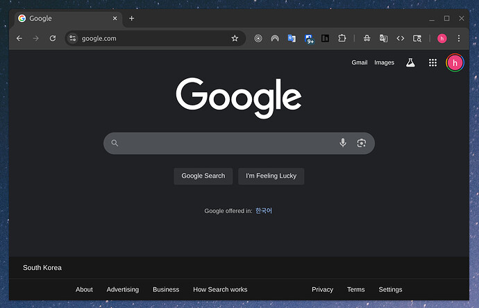Image resolution: width=479 pixels, height=308 pixels.
Task: Click the forward navigation arrow
Action: [x=35, y=38]
